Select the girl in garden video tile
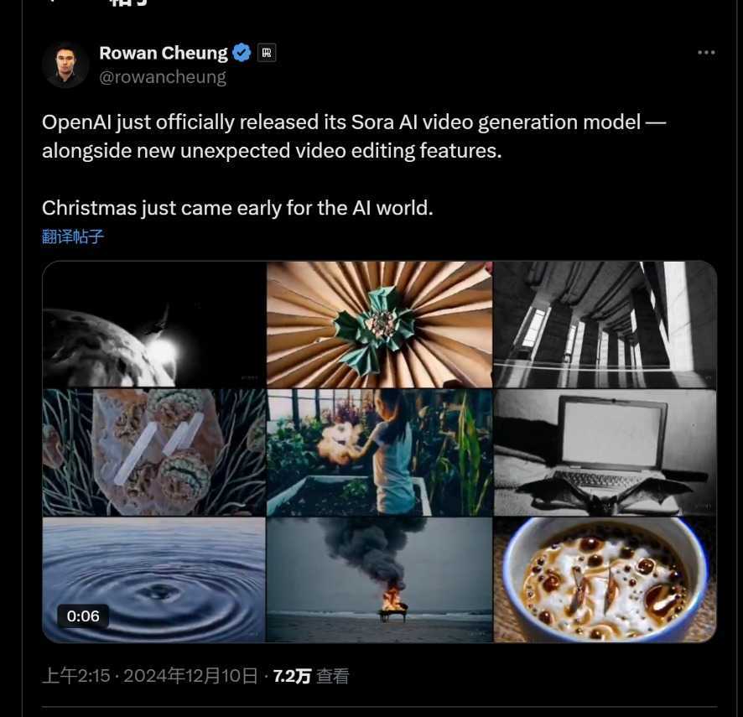 click(379, 452)
